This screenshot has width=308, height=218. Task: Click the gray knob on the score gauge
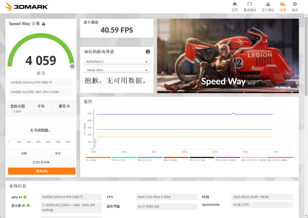[x=72, y=66]
